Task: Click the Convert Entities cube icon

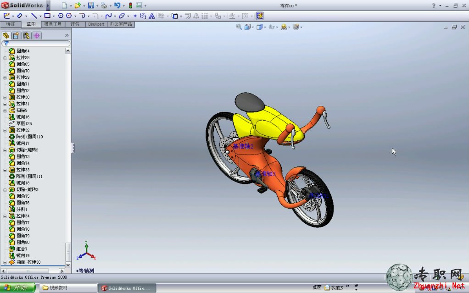Action: point(174,16)
